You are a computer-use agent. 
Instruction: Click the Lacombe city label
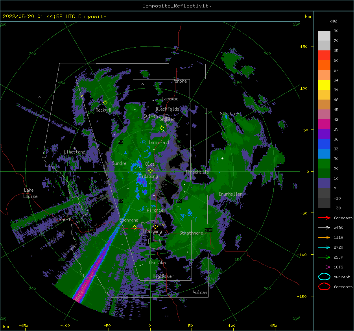(x=170, y=99)
